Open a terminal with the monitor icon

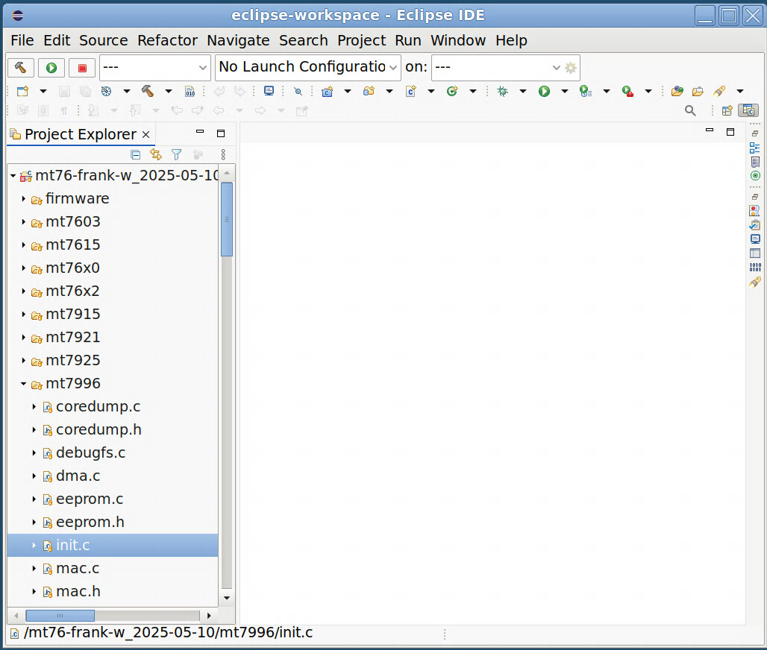269,92
